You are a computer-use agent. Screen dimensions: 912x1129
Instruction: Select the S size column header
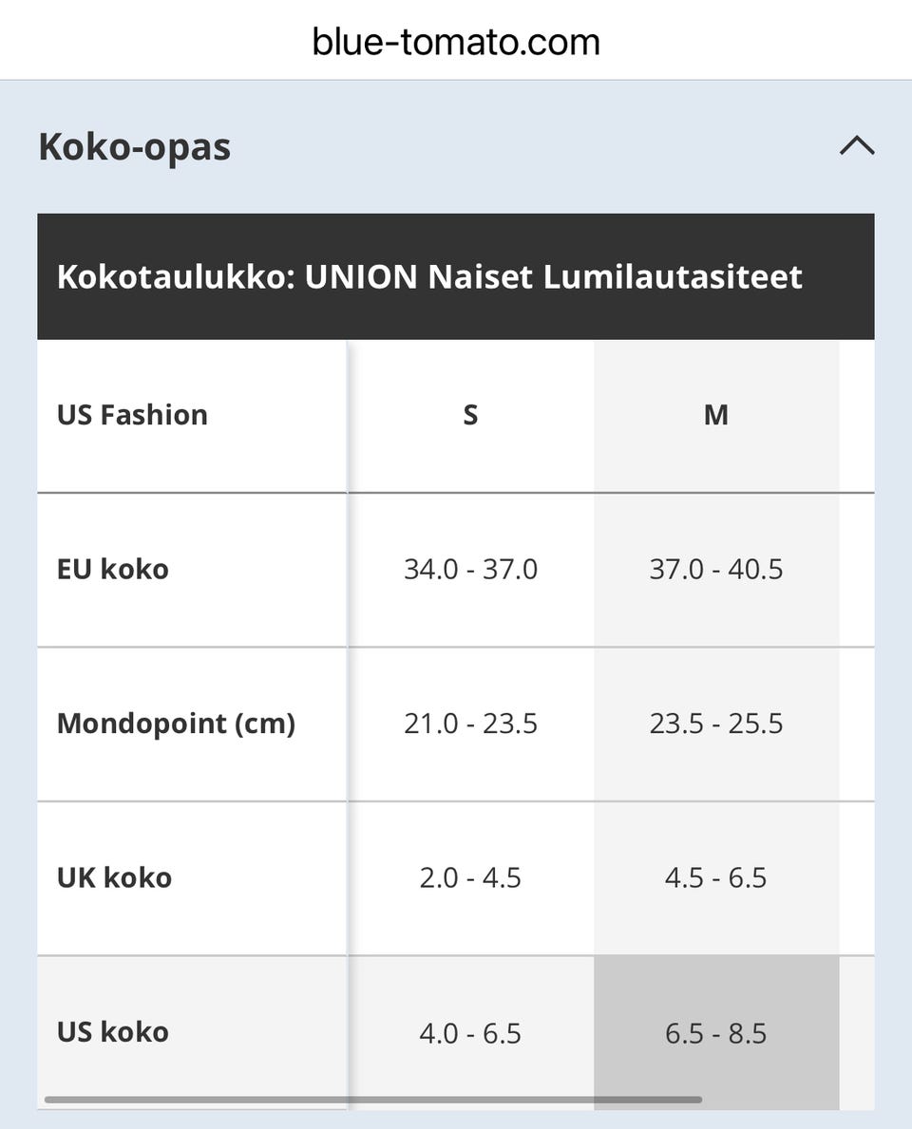click(x=470, y=415)
